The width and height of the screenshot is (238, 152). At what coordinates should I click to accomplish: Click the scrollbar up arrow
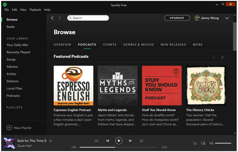point(235,15)
